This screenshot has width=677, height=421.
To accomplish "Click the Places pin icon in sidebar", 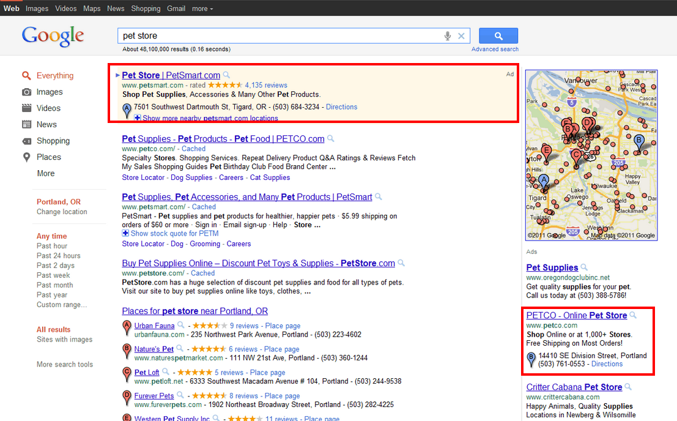I will click(26, 157).
